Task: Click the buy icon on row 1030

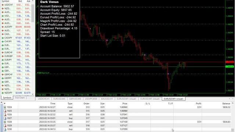Action: pos(5,129)
